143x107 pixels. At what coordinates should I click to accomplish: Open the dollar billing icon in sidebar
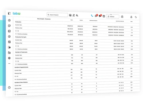[9, 37]
